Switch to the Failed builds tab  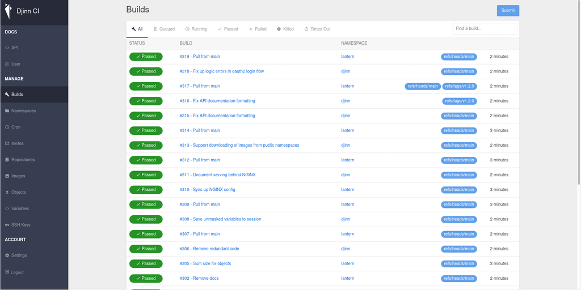point(258,29)
